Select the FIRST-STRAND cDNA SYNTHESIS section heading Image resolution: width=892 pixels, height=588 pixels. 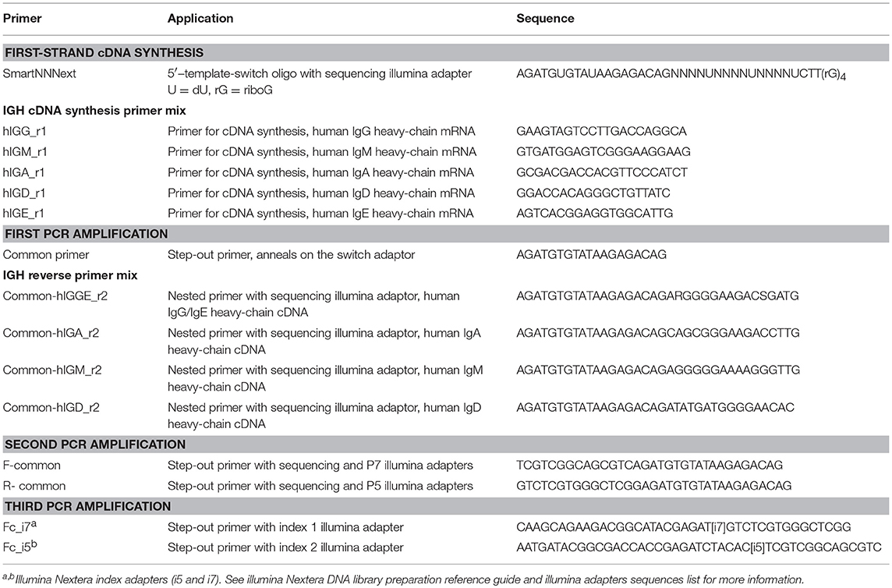pyautogui.click(x=104, y=53)
